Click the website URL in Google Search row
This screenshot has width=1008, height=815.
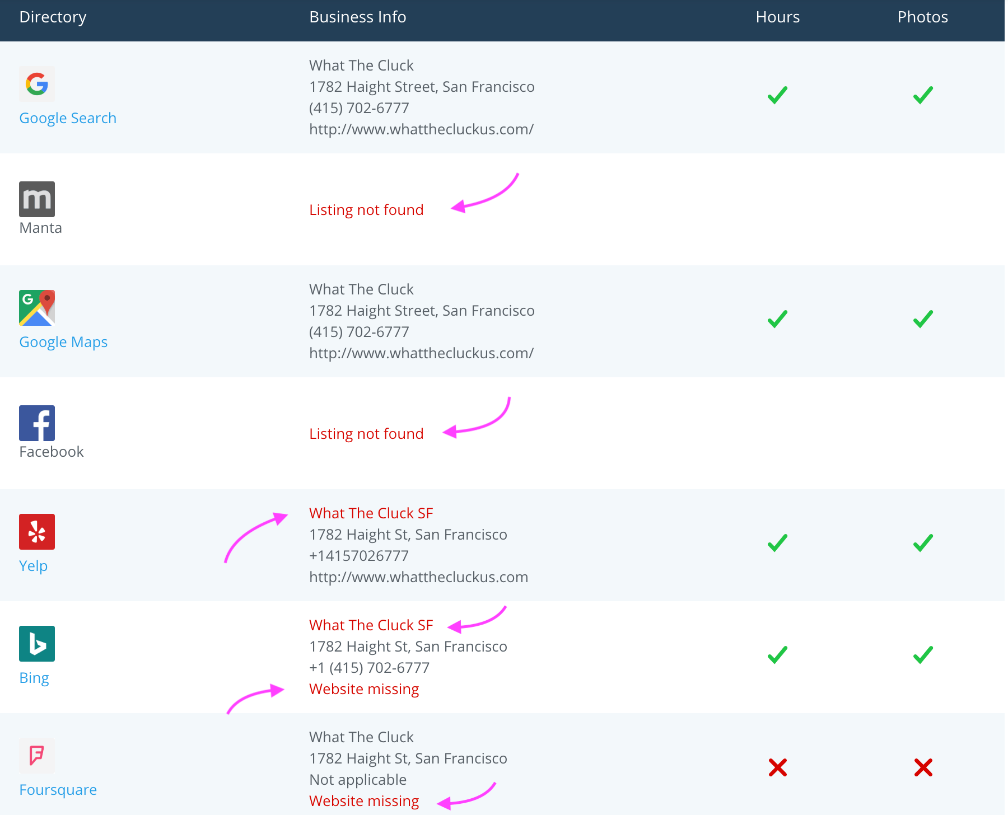(x=421, y=129)
